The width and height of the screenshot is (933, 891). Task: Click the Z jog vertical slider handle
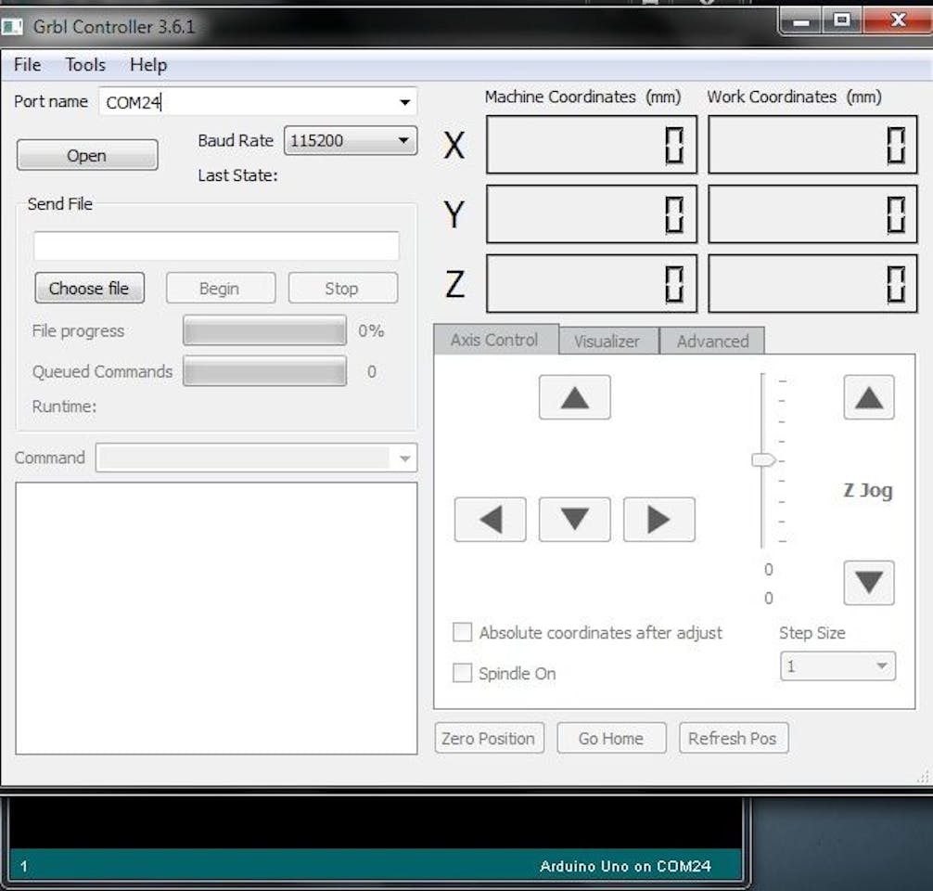click(x=763, y=459)
